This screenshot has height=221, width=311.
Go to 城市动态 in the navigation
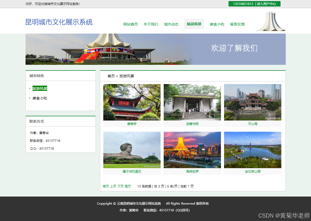point(171,24)
